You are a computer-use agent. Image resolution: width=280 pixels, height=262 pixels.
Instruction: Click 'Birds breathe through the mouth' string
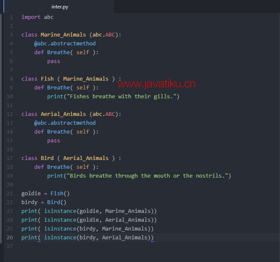[147, 176]
